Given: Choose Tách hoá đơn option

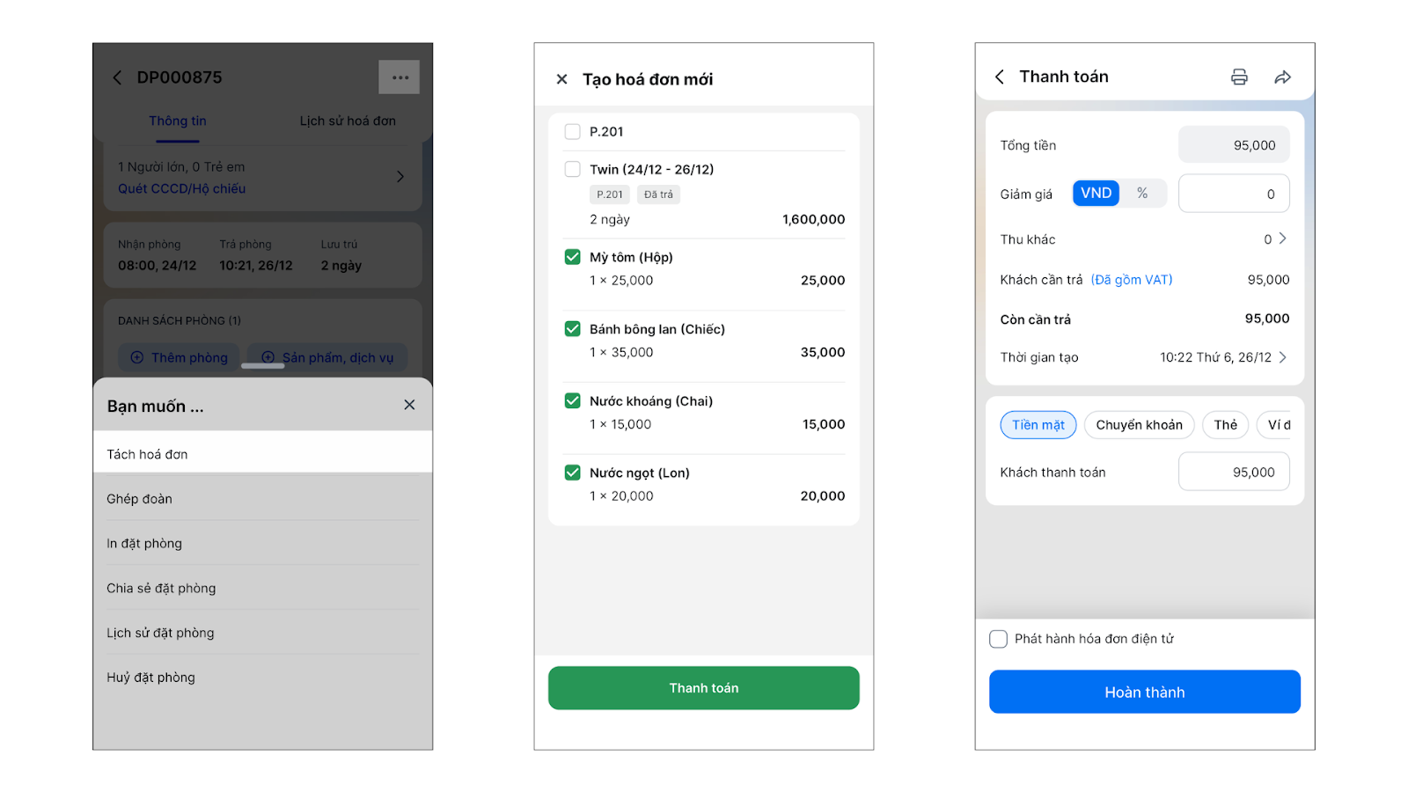Looking at the screenshot, I should 263,454.
